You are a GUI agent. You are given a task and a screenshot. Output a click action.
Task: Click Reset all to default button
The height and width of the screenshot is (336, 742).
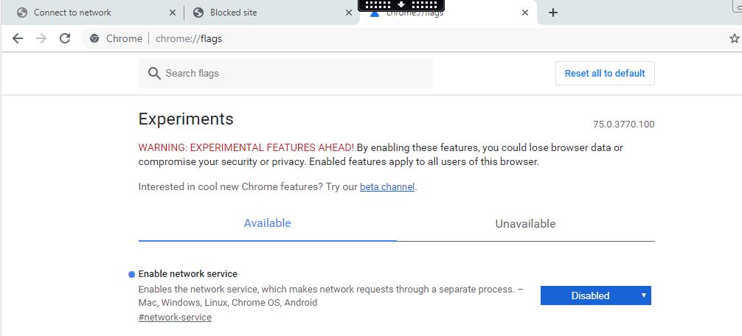point(605,73)
